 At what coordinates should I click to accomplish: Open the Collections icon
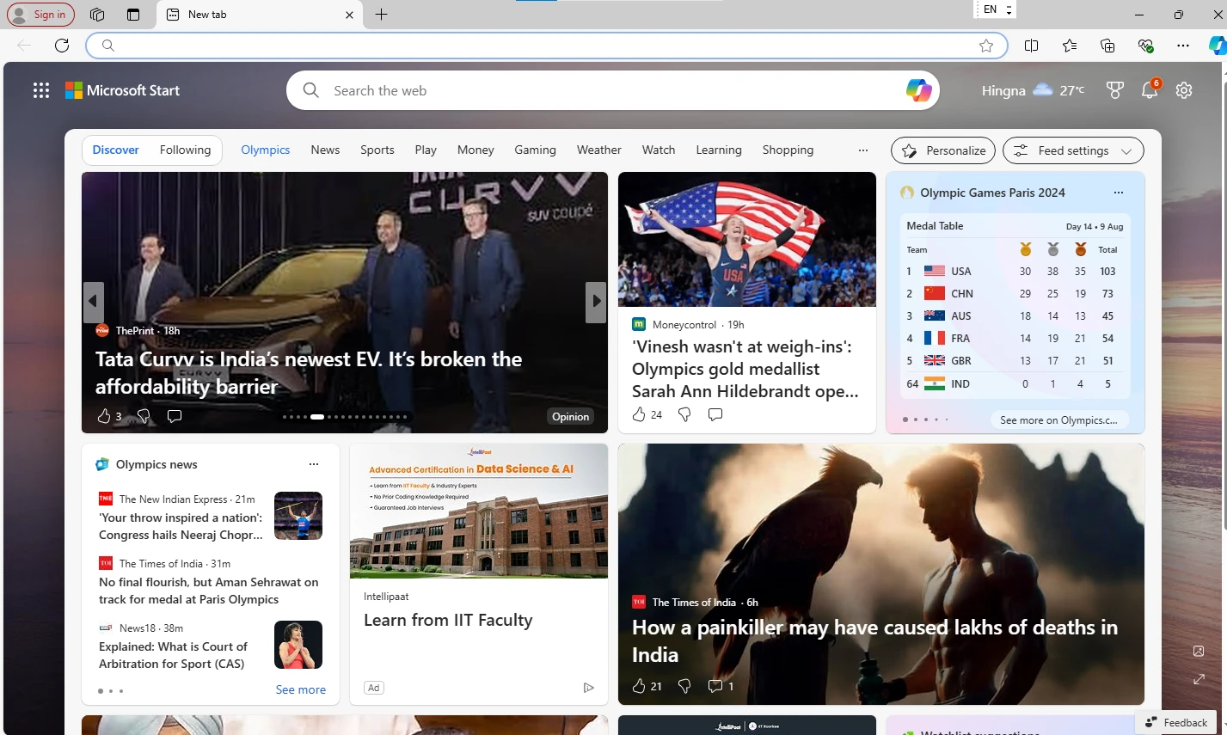(1107, 46)
